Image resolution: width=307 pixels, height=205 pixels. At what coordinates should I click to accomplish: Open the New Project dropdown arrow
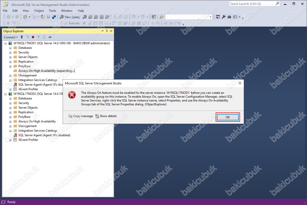(x=29, y=17)
